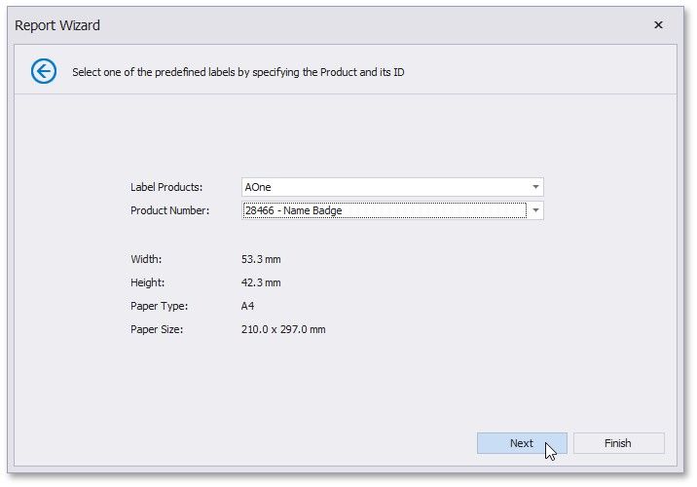Select the 42.3 mm height value
697x487 pixels.
261,282
